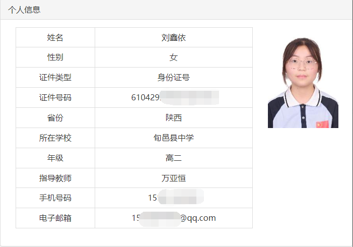
Task: Select the grade value 高二
Action: [174, 158]
